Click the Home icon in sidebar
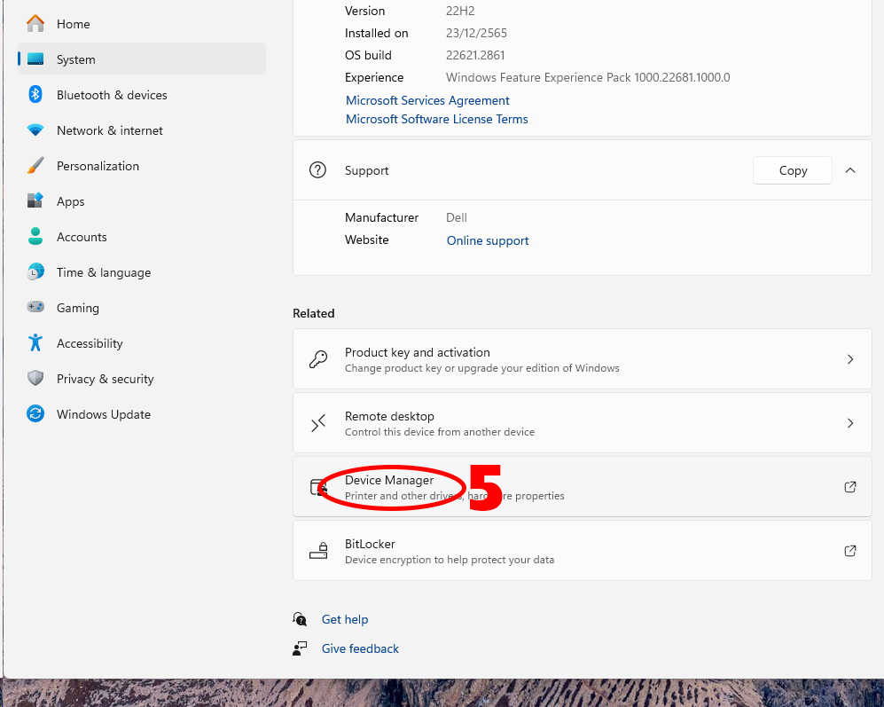884x707 pixels. pos(35,24)
